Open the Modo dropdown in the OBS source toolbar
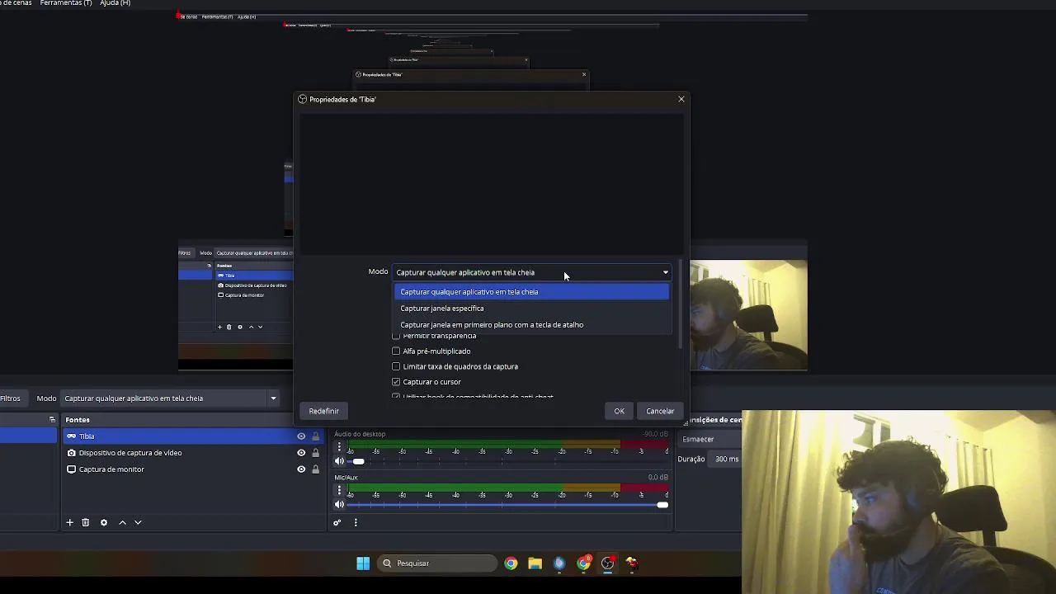This screenshot has height=594, width=1056. [x=171, y=398]
